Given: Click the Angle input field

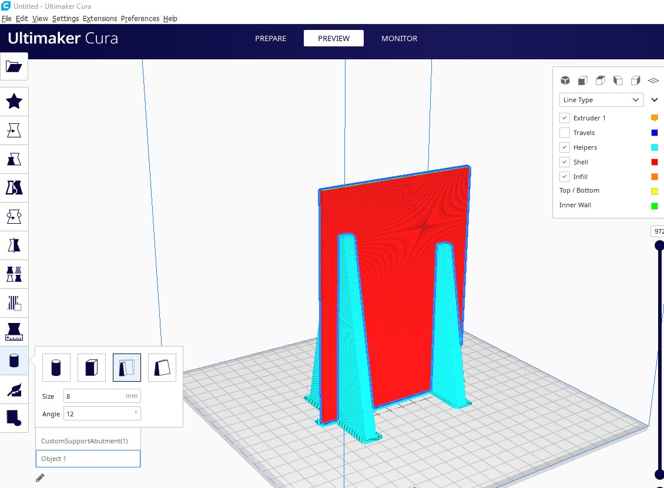Looking at the screenshot, I should click(102, 414).
